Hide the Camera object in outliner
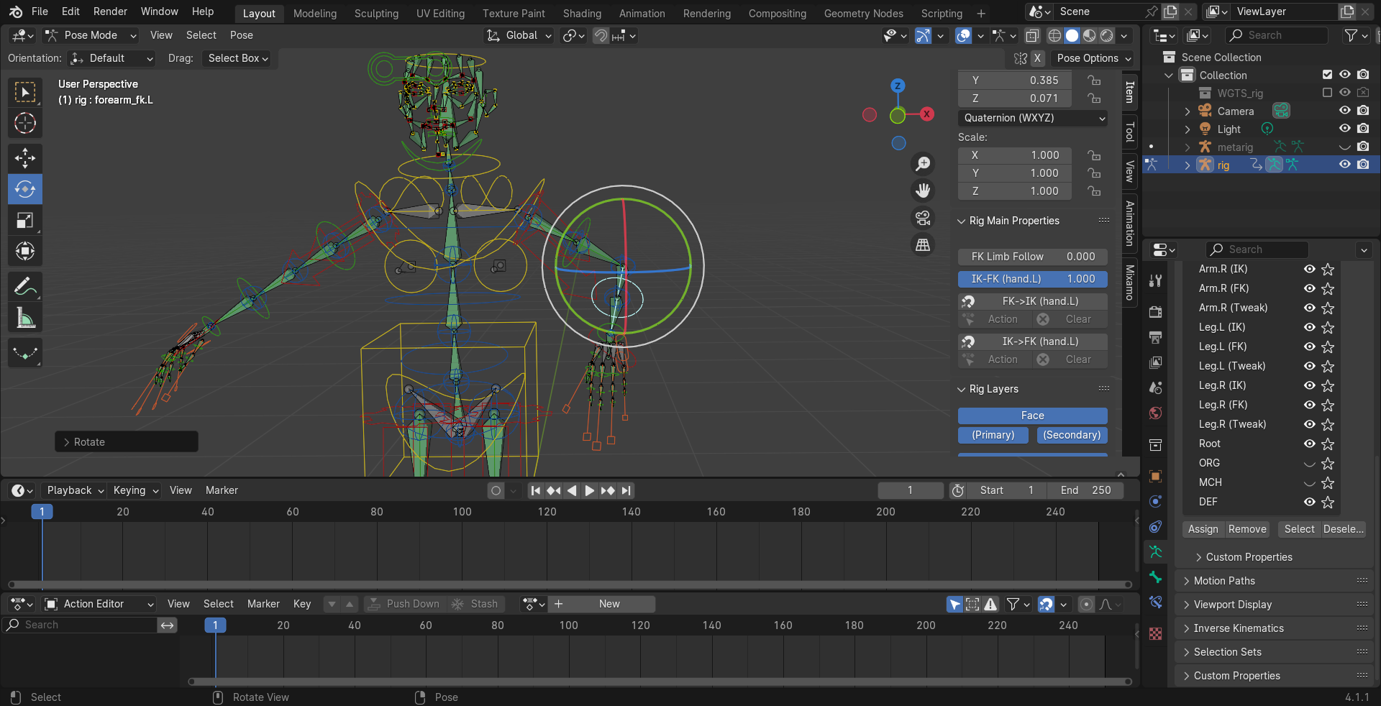The width and height of the screenshot is (1381, 706). [x=1344, y=111]
